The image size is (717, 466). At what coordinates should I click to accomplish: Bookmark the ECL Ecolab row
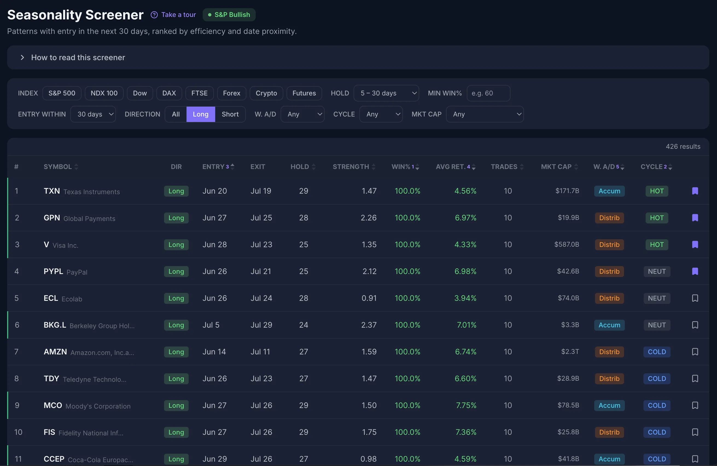pos(695,298)
